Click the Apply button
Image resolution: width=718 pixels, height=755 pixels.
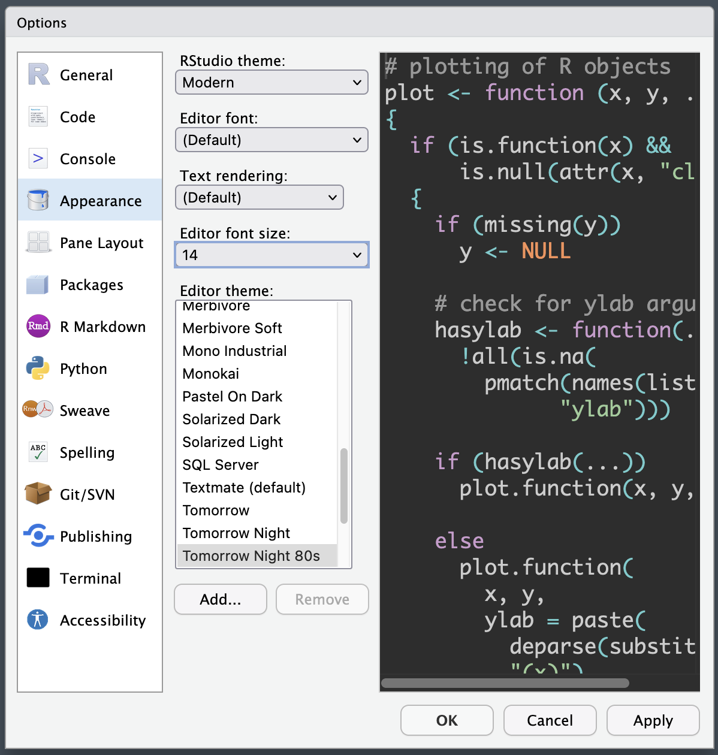tap(653, 720)
